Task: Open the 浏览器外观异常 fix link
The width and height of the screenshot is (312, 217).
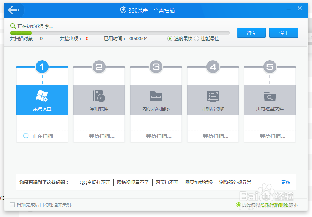Action: pos(235,182)
